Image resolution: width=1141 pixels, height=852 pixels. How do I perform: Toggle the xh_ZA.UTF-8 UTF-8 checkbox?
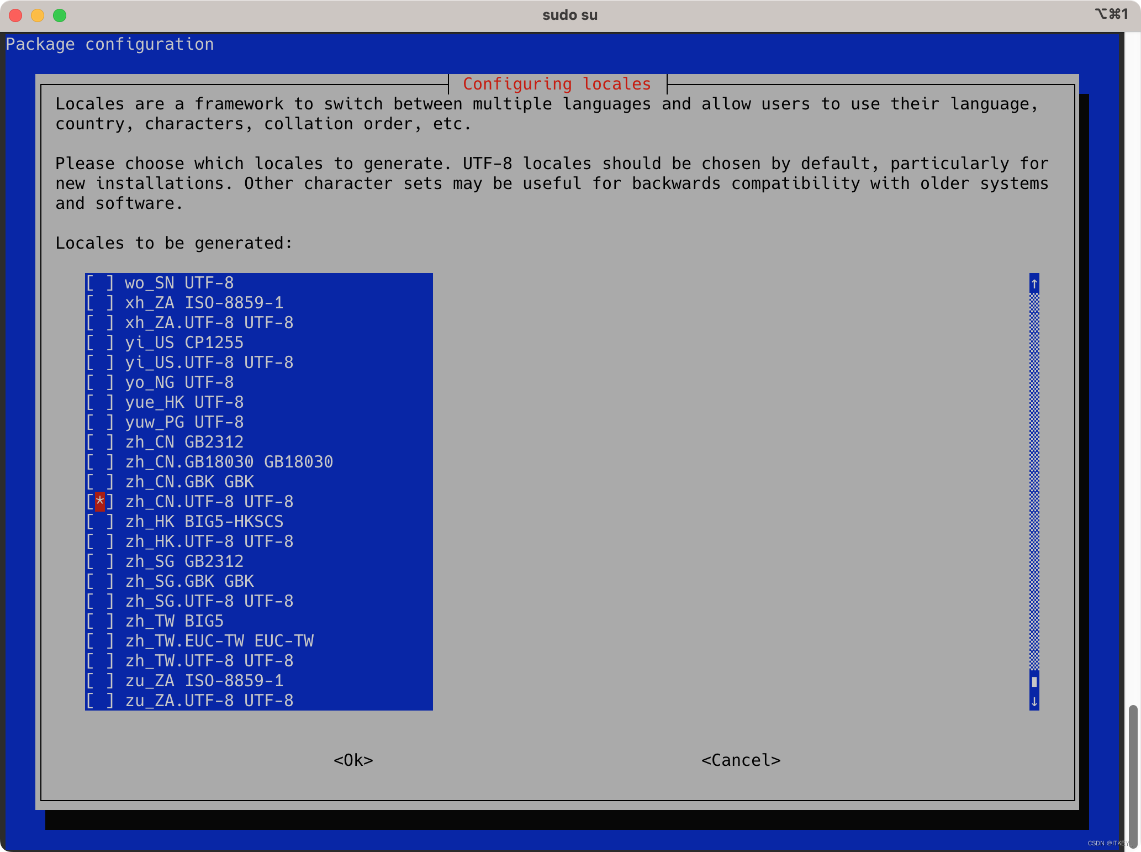tap(100, 323)
